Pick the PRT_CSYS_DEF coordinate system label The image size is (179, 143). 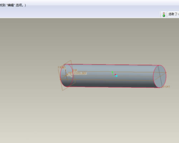[x=77, y=73]
